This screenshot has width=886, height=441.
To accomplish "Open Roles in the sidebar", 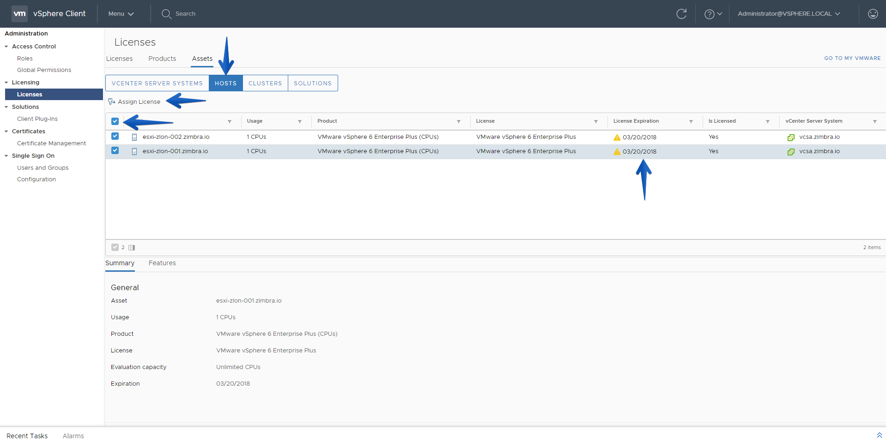I will (25, 59).
